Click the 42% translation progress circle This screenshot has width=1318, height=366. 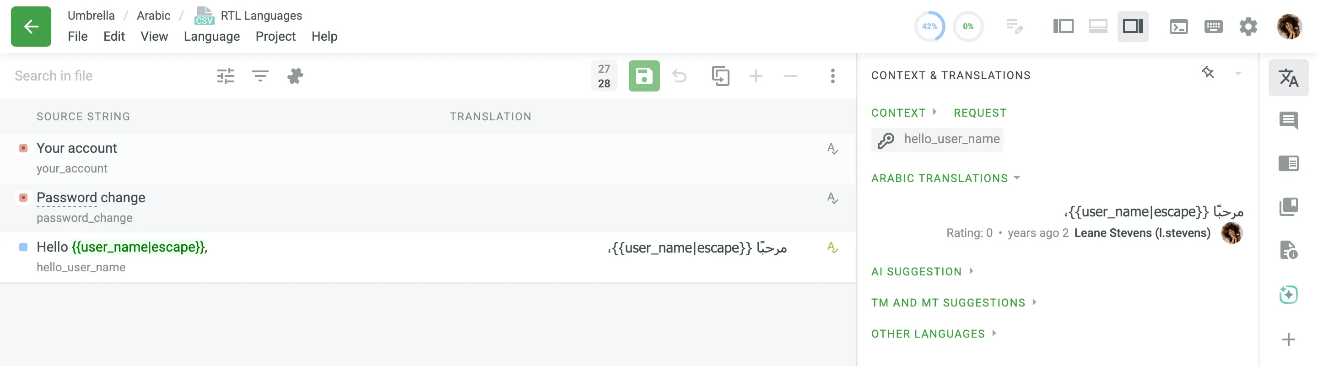click(x=930, y=27)
